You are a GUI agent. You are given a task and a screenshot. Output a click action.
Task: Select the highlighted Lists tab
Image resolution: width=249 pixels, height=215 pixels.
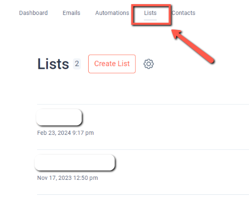(x=150, y=13)
